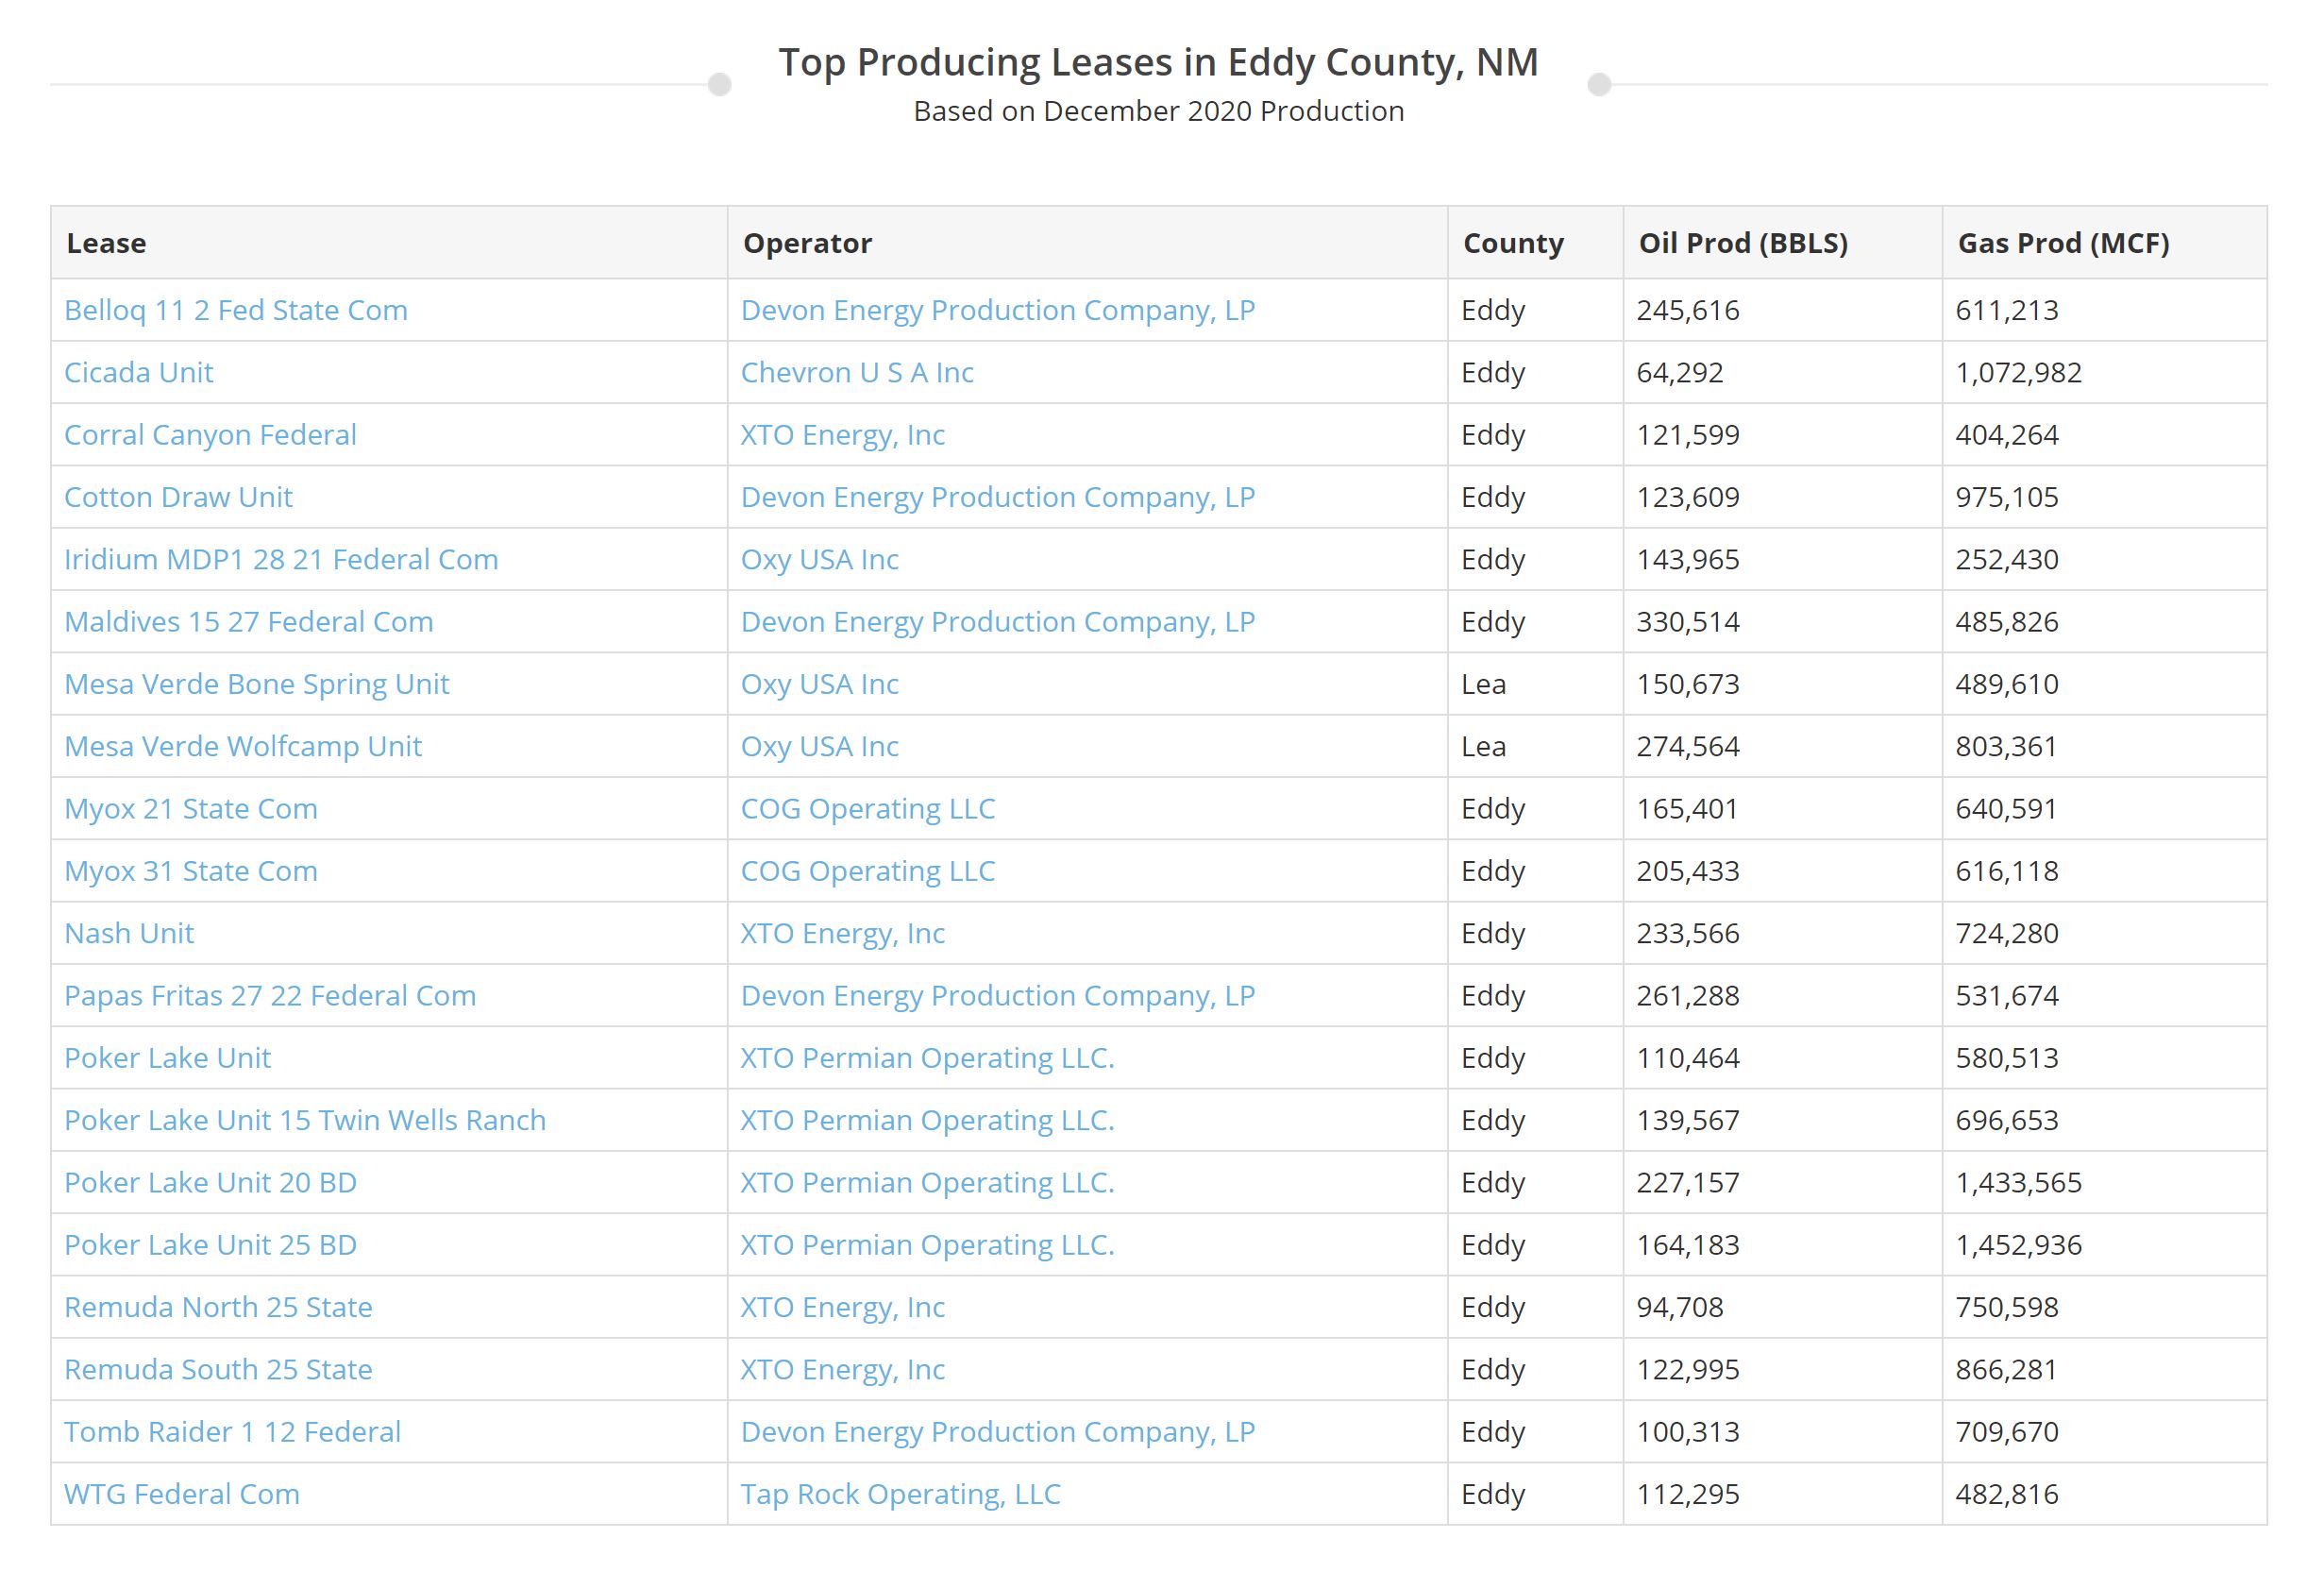Open Iridium MDP1 28 21 Federal Com lease

pyautogui.click(x=281, y=559)
